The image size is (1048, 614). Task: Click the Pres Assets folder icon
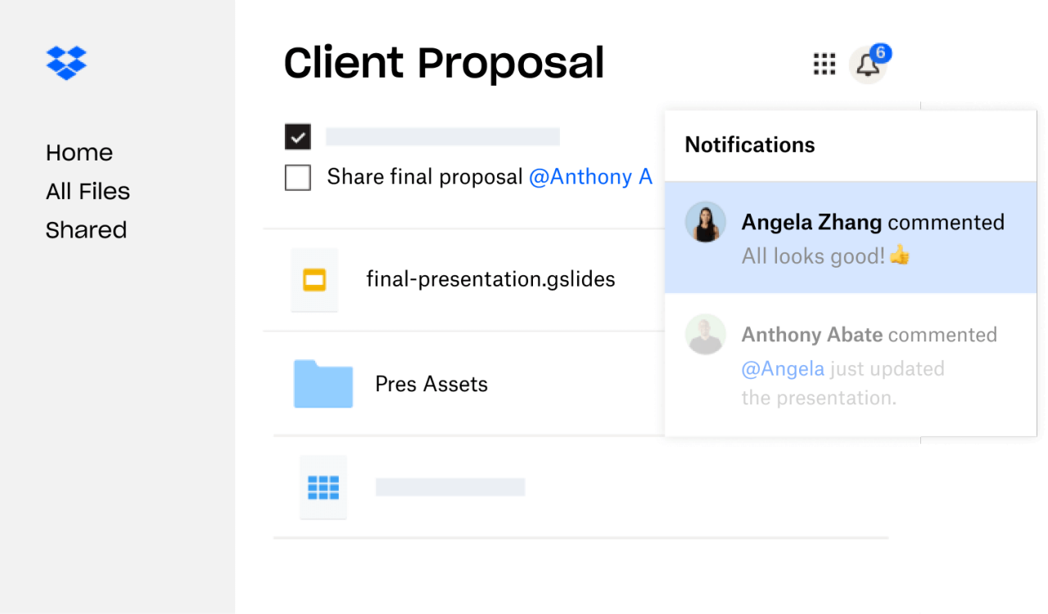[x=323, y=384]
